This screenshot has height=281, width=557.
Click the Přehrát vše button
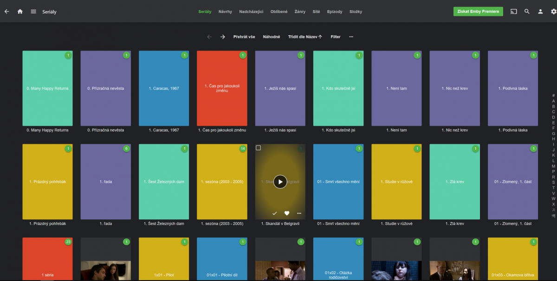click(244, 37)
